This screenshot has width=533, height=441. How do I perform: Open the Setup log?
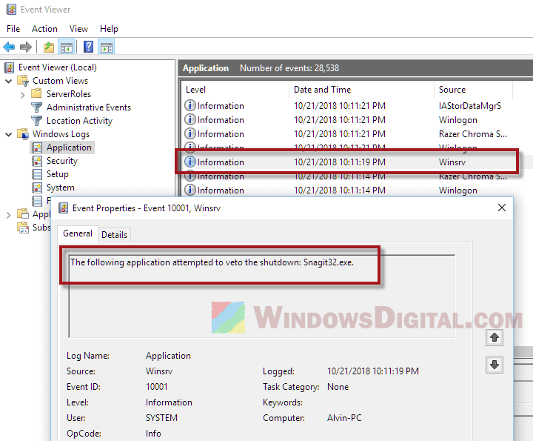[x=58, y=174]
